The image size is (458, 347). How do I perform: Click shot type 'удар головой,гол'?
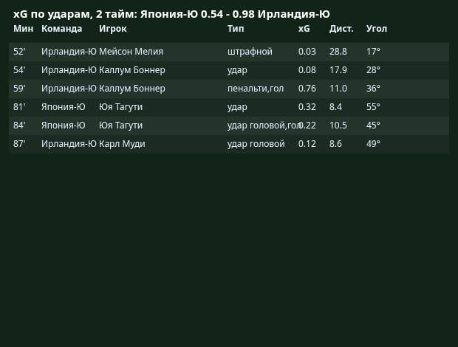(263, 126)
